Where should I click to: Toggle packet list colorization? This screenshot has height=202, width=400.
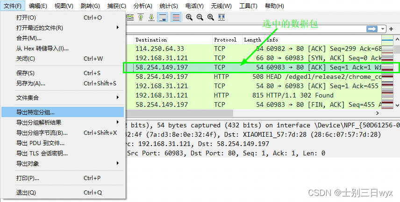point(176,17)
